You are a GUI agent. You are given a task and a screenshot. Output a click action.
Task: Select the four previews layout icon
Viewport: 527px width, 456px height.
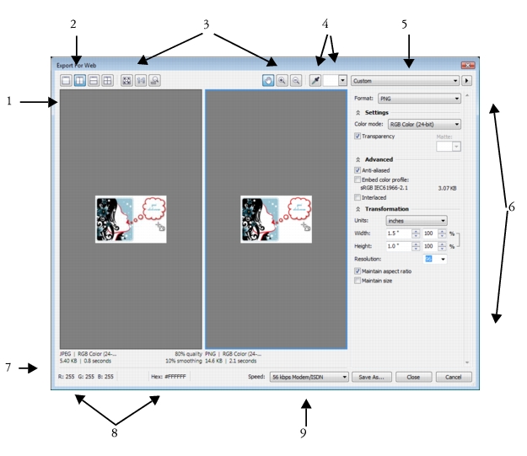[109, 80]
